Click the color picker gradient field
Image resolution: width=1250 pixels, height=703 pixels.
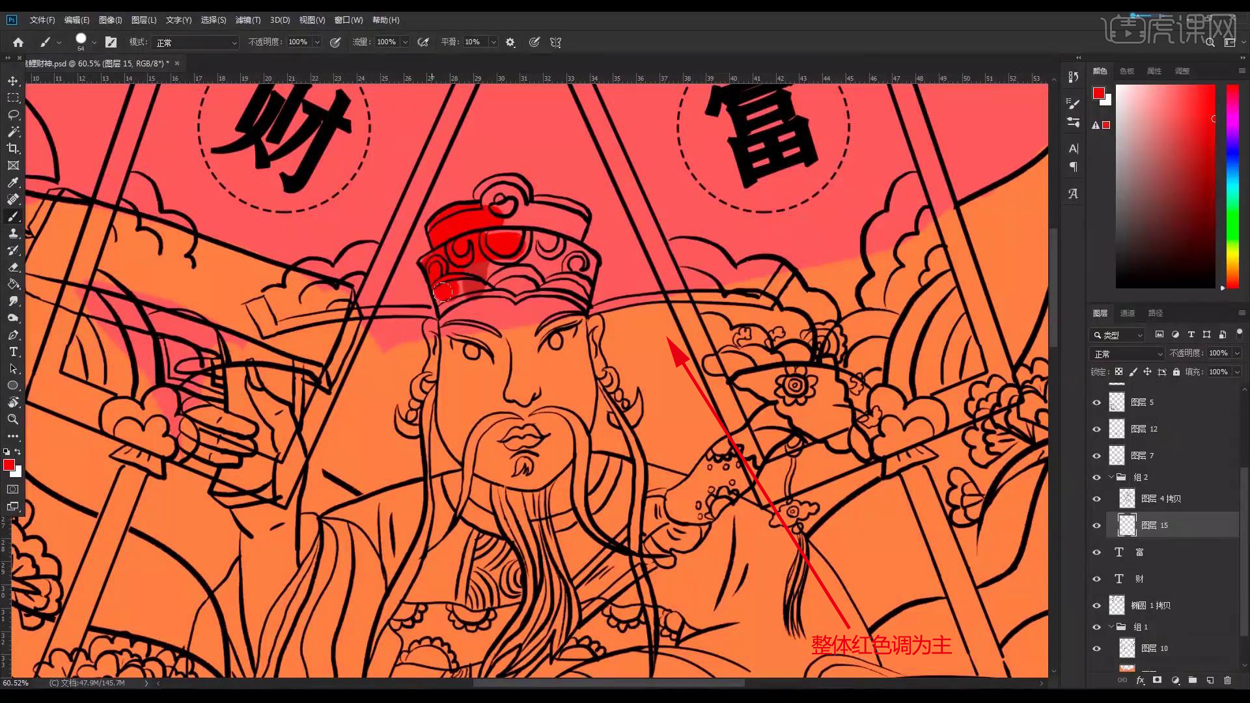tap(1165, 186)
